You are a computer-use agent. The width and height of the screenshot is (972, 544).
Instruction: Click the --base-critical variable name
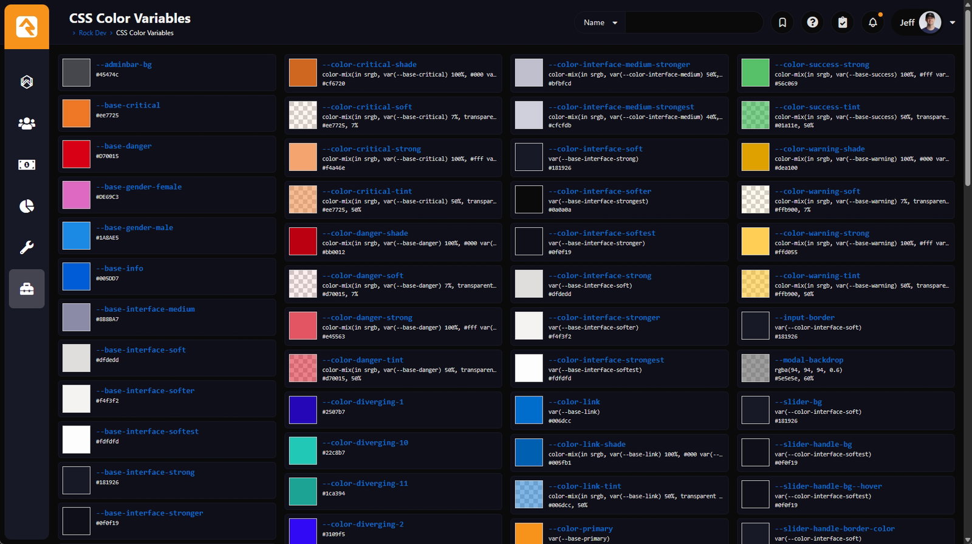click(x=128, y=105)
